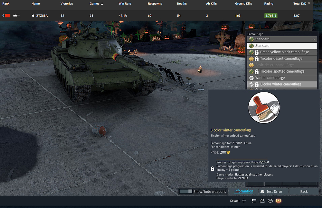The height and width of the screenshot is (208, 322).
Task: Open the chat speech bubble icon
Action: pyautogui.click(x=270, y=201)
